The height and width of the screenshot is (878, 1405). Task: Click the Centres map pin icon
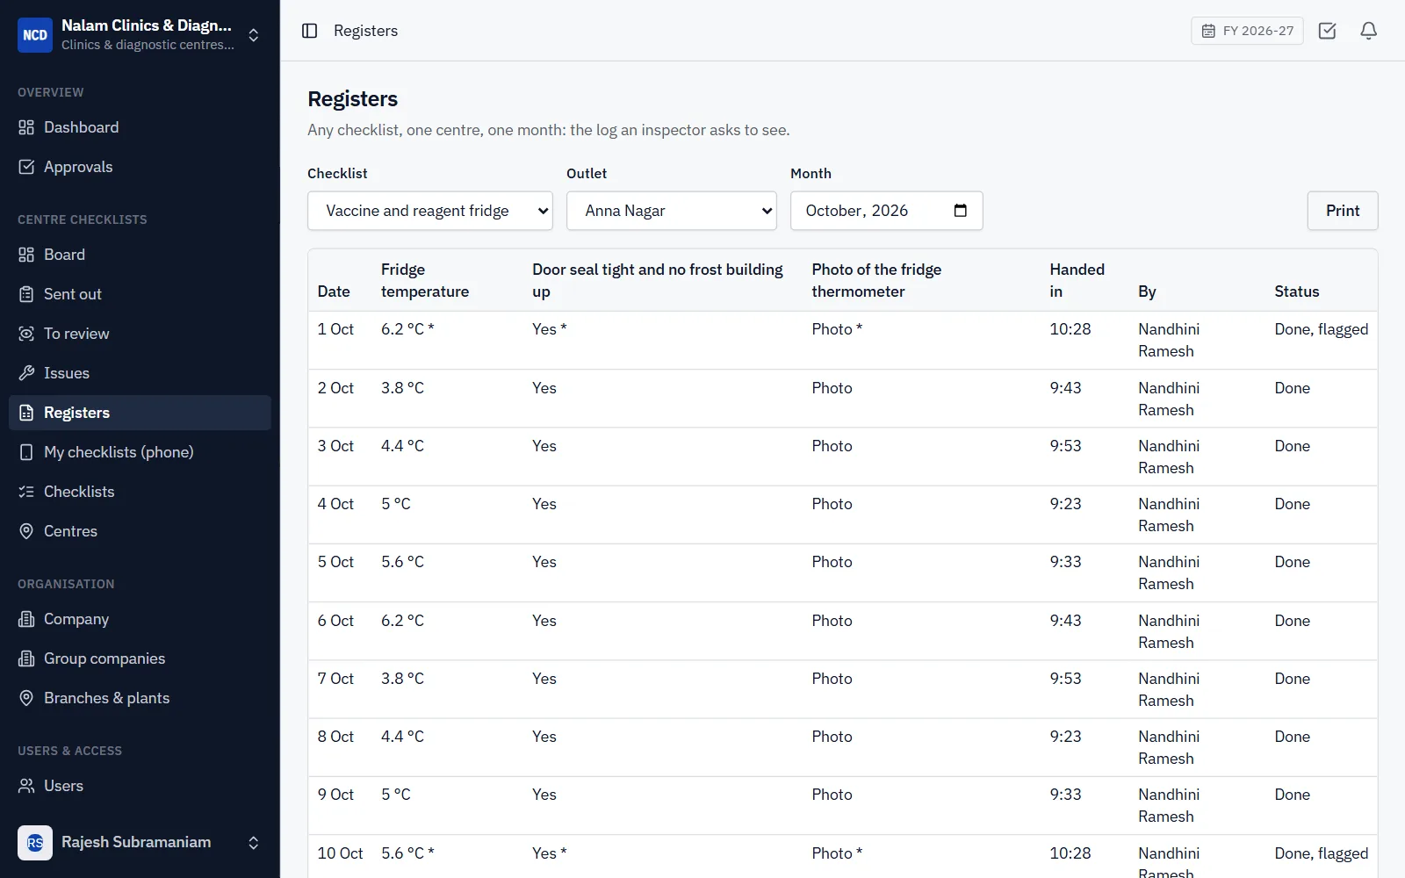[26, 531]
